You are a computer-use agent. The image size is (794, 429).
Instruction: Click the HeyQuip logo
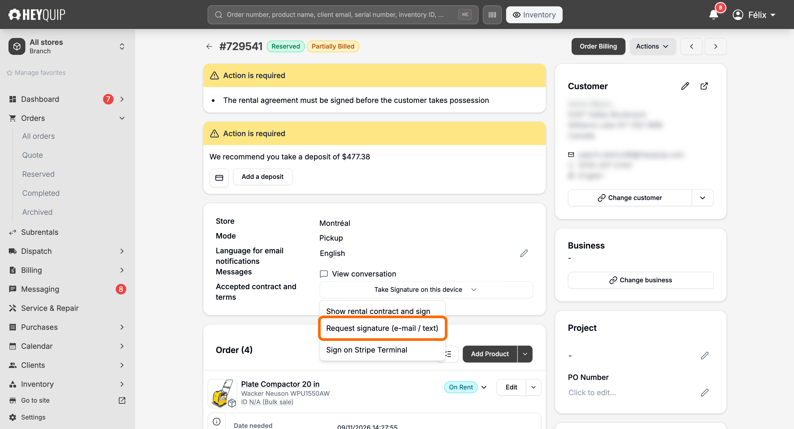pos(37,15)
